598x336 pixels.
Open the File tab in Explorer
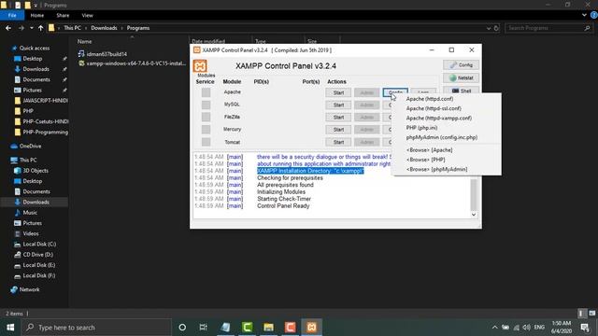pos(12,15)
